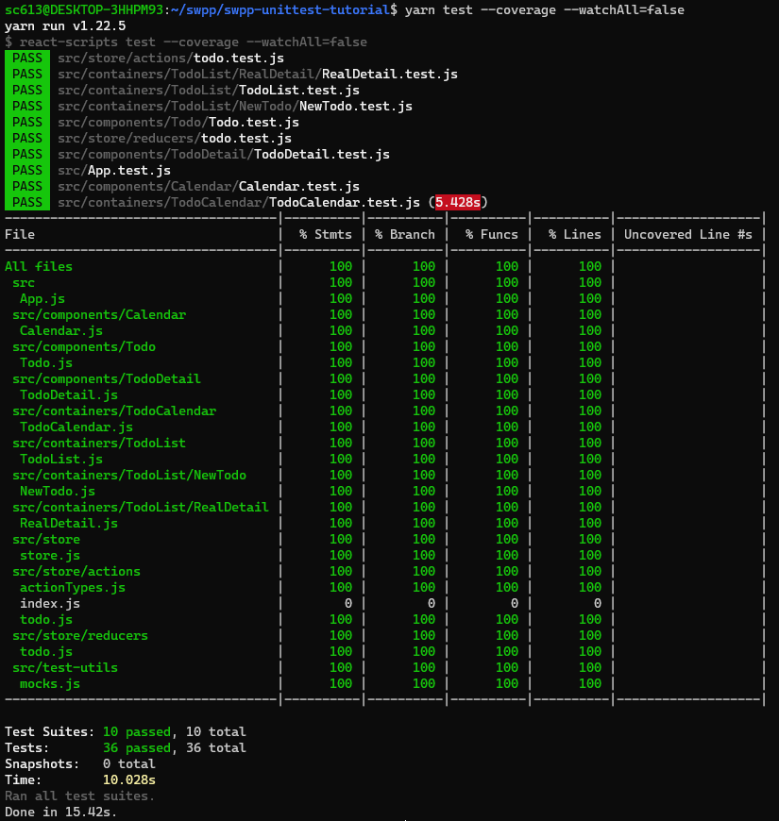The width and height of the screenshot is (779, 821).
Task: Click the 'Tests: 36 passed, 36 total' summary
Action: [126, 747]
